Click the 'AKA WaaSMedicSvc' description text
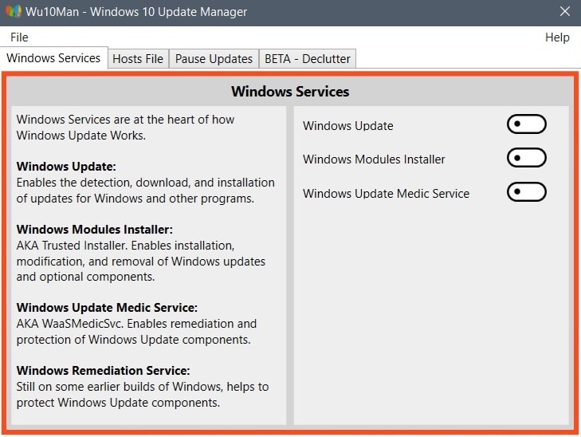The image size is (581, 437). click(x=136, y=332)
